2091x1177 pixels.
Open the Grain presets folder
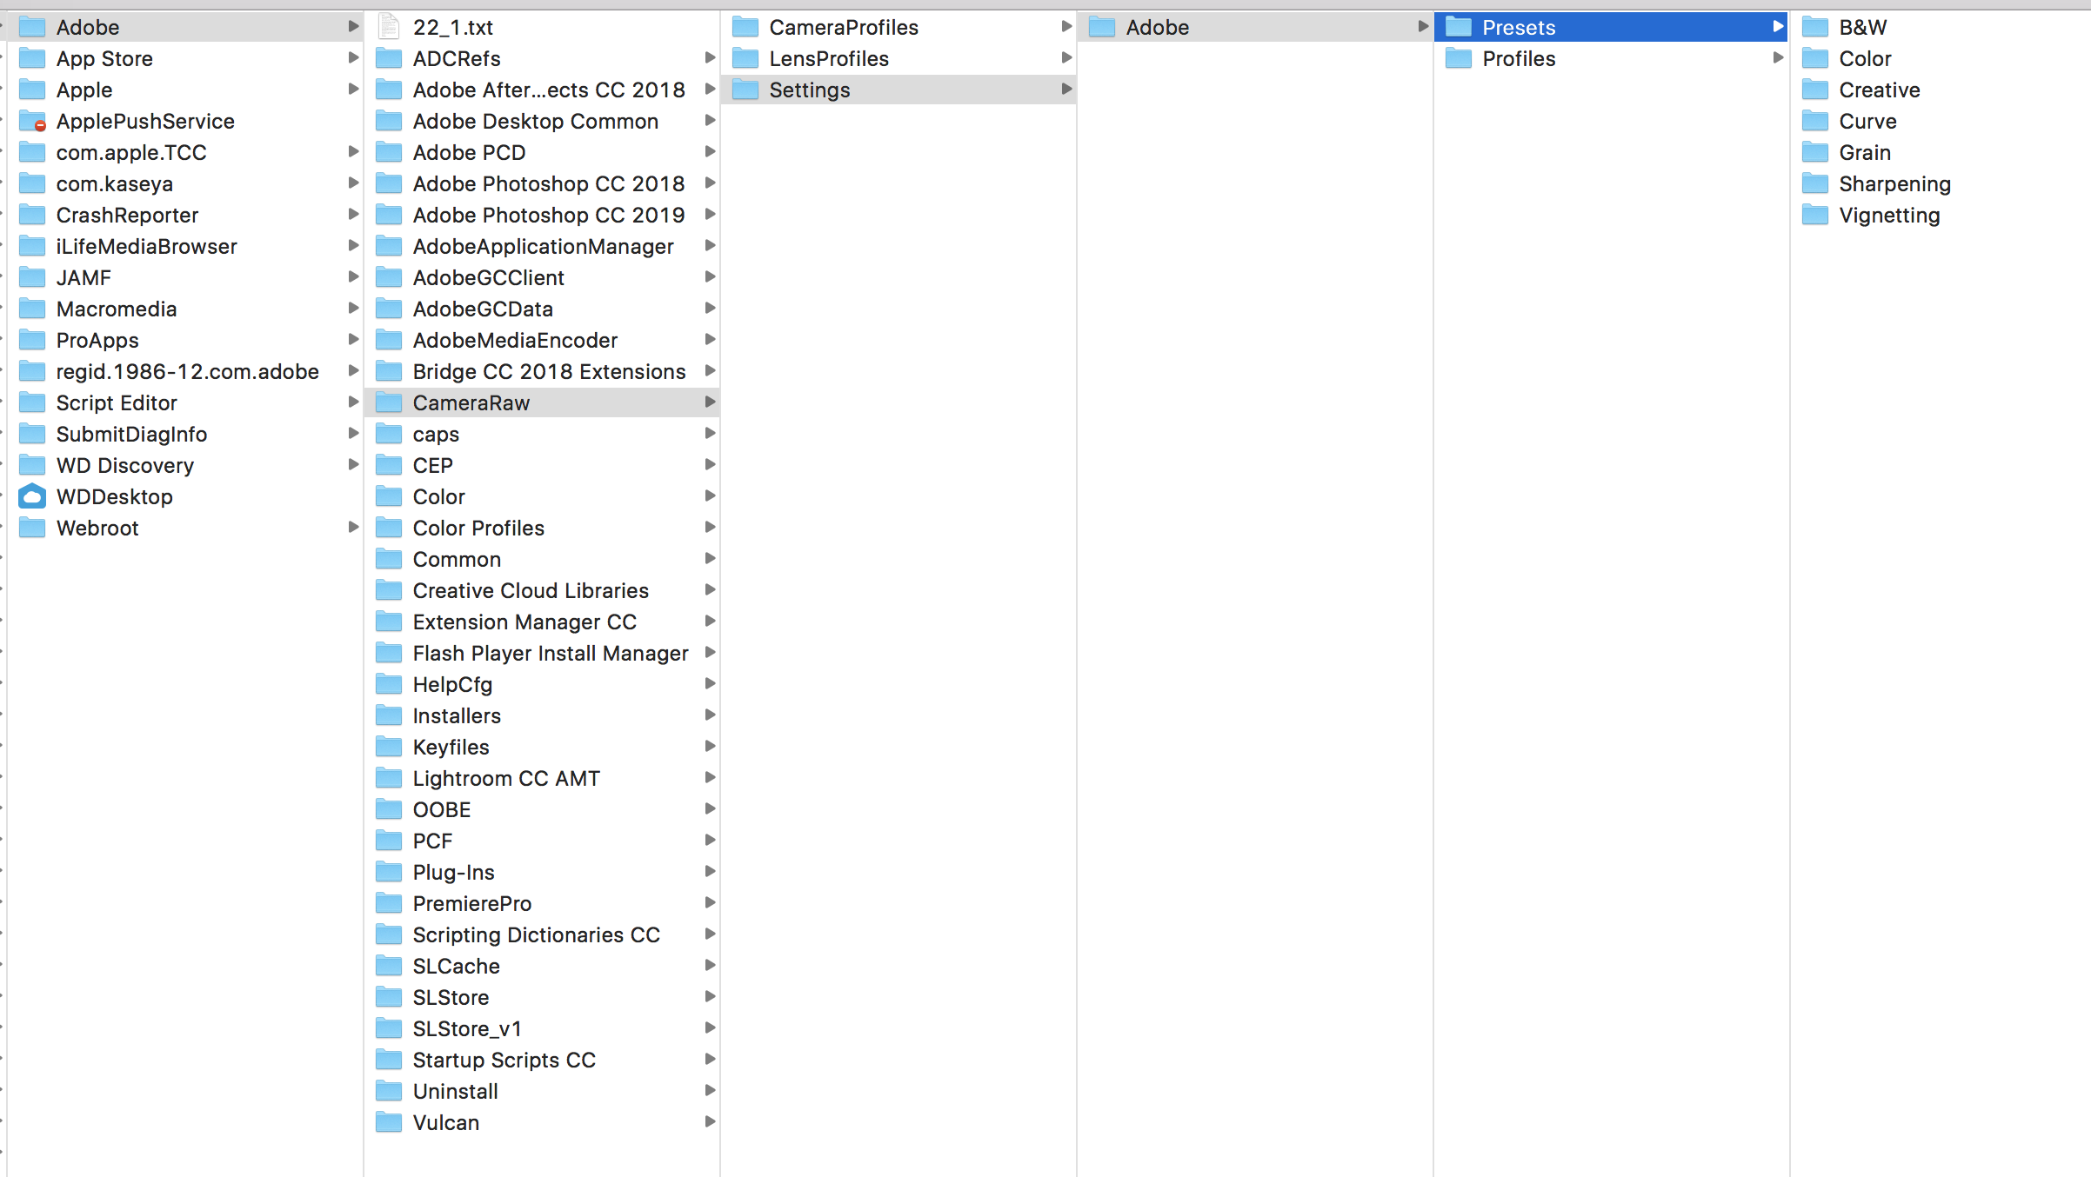1867,150
